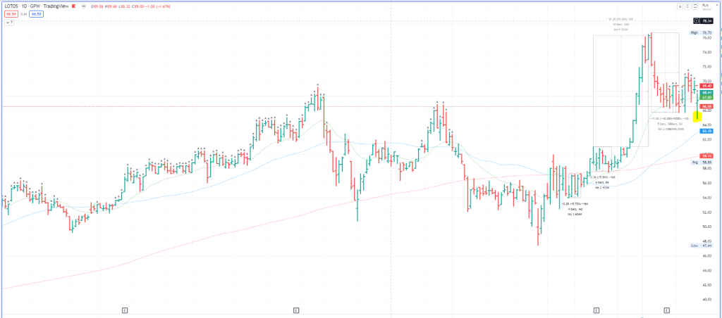The width and height of the screenshot is (722, 318).
Task: Click the plus icon beside 78.34 label
Action: 697,22
